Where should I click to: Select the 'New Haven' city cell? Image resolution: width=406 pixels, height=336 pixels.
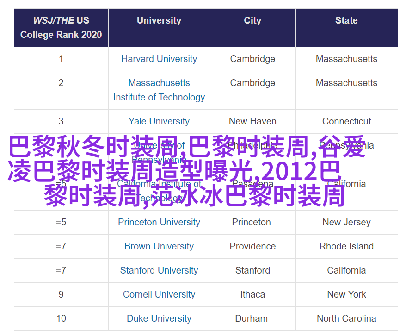coord(253,121)
